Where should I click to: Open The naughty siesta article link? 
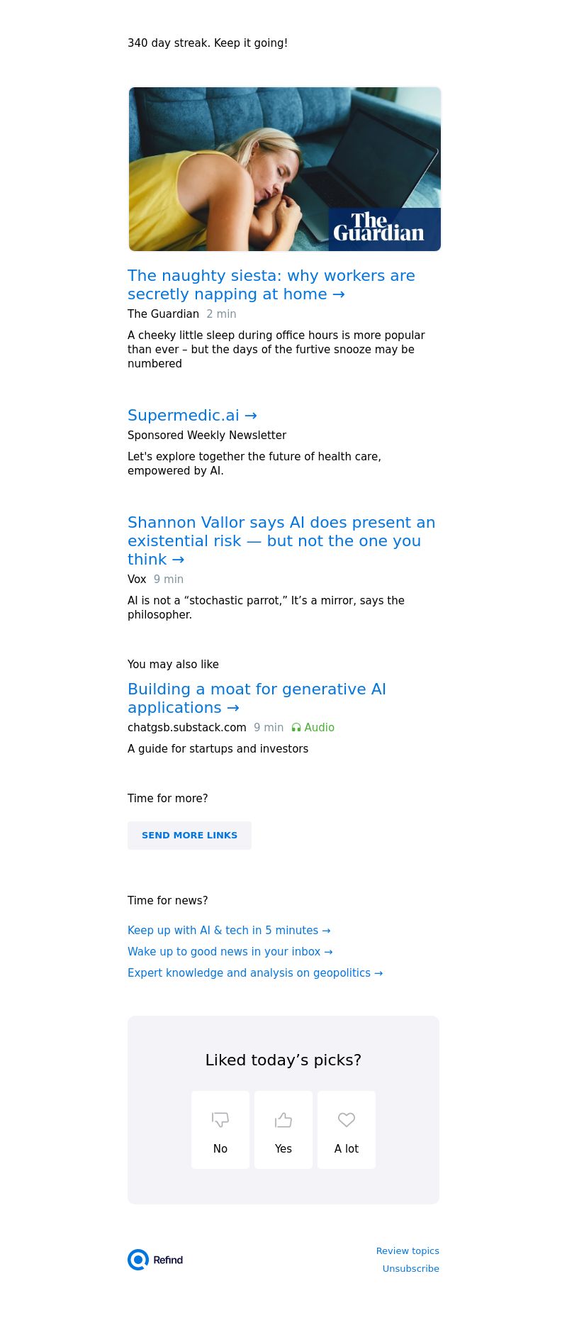click(x=271, y=285)
